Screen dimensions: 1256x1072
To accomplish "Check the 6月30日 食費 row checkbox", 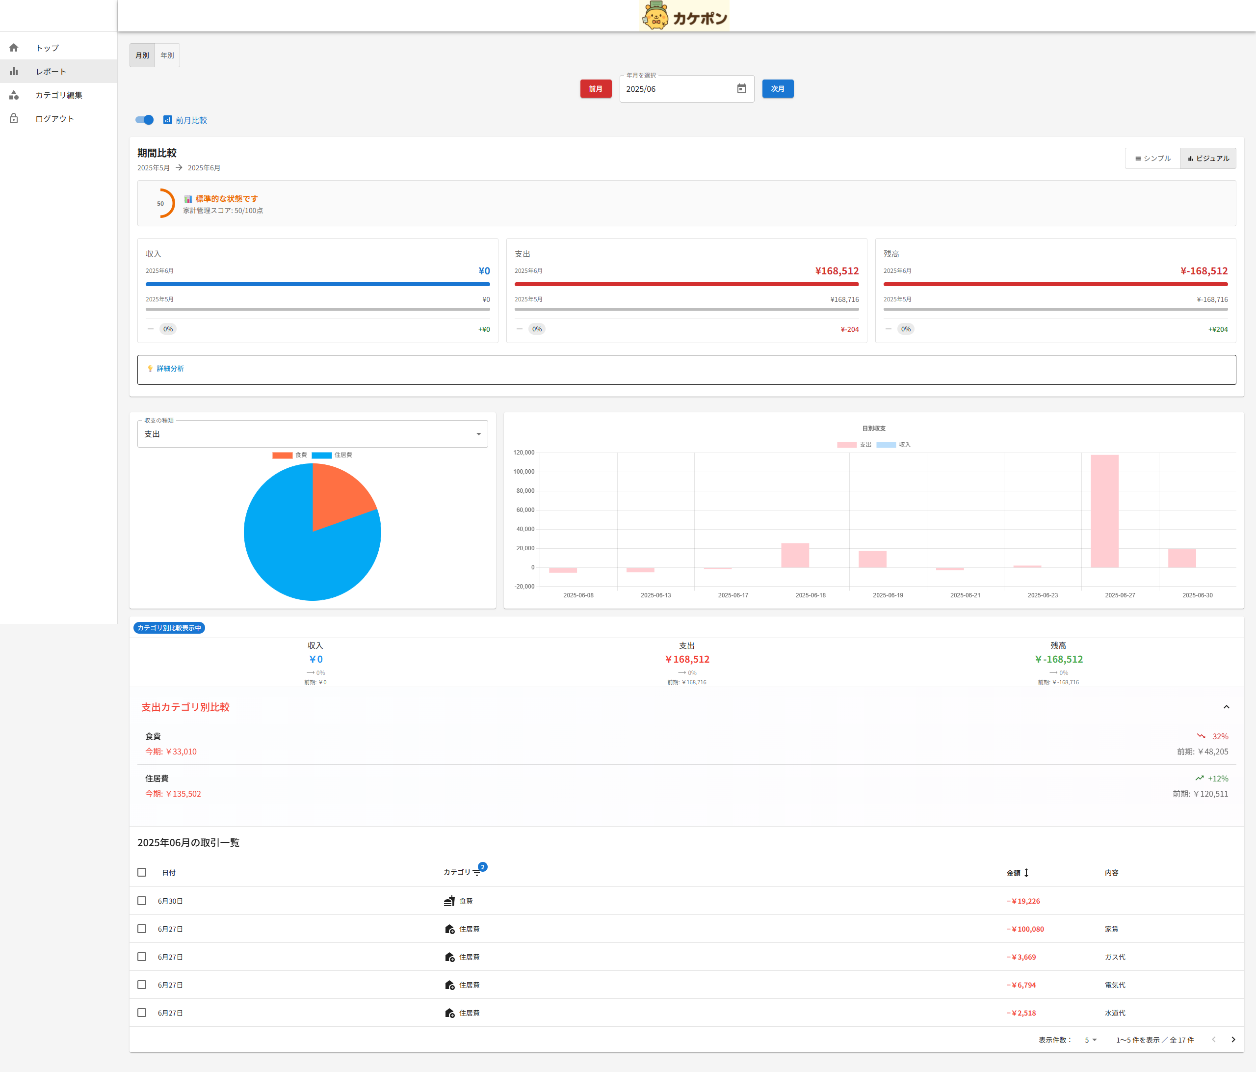I will pos(142,901).
